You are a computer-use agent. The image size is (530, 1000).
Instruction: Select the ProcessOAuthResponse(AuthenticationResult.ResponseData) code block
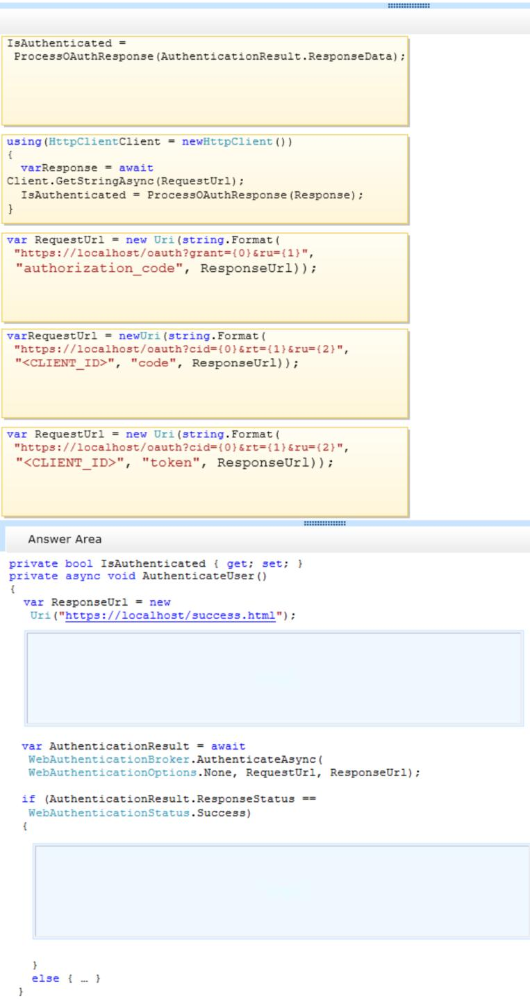[x=204, y=81]
